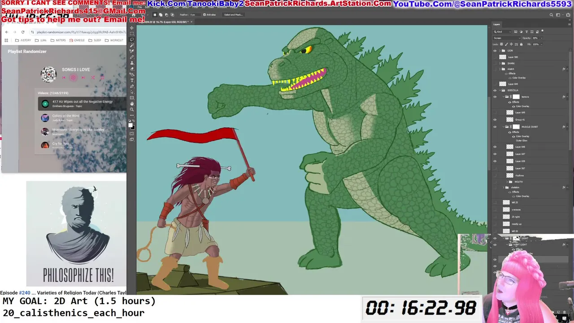Image resolution: width=574 pixels, height=323 pixels.
Task: Change screen mode icon in toolbar
Action: pyautogui.click(x=132, y=140)
